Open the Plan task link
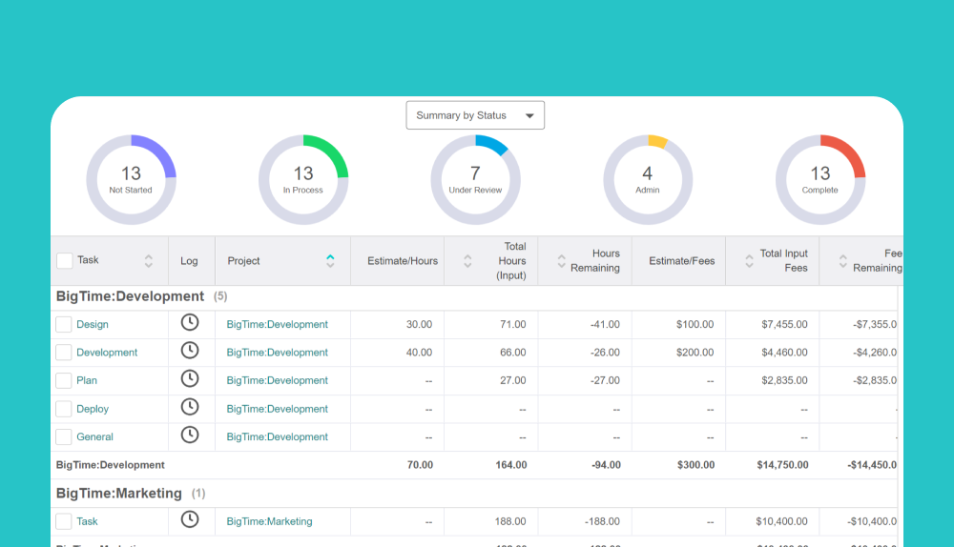This screenshot has height=547, width=954. (x=87, y=380)
